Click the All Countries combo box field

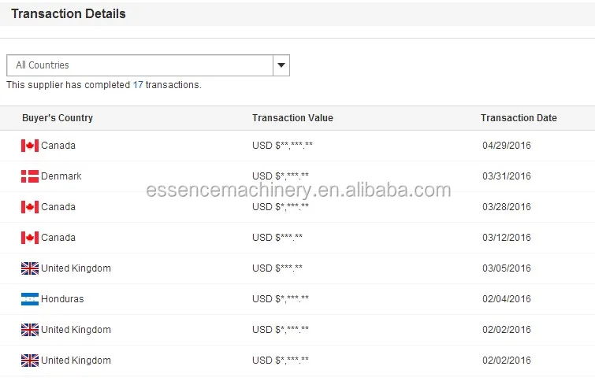pyautogui.click(x=139, y=65)
